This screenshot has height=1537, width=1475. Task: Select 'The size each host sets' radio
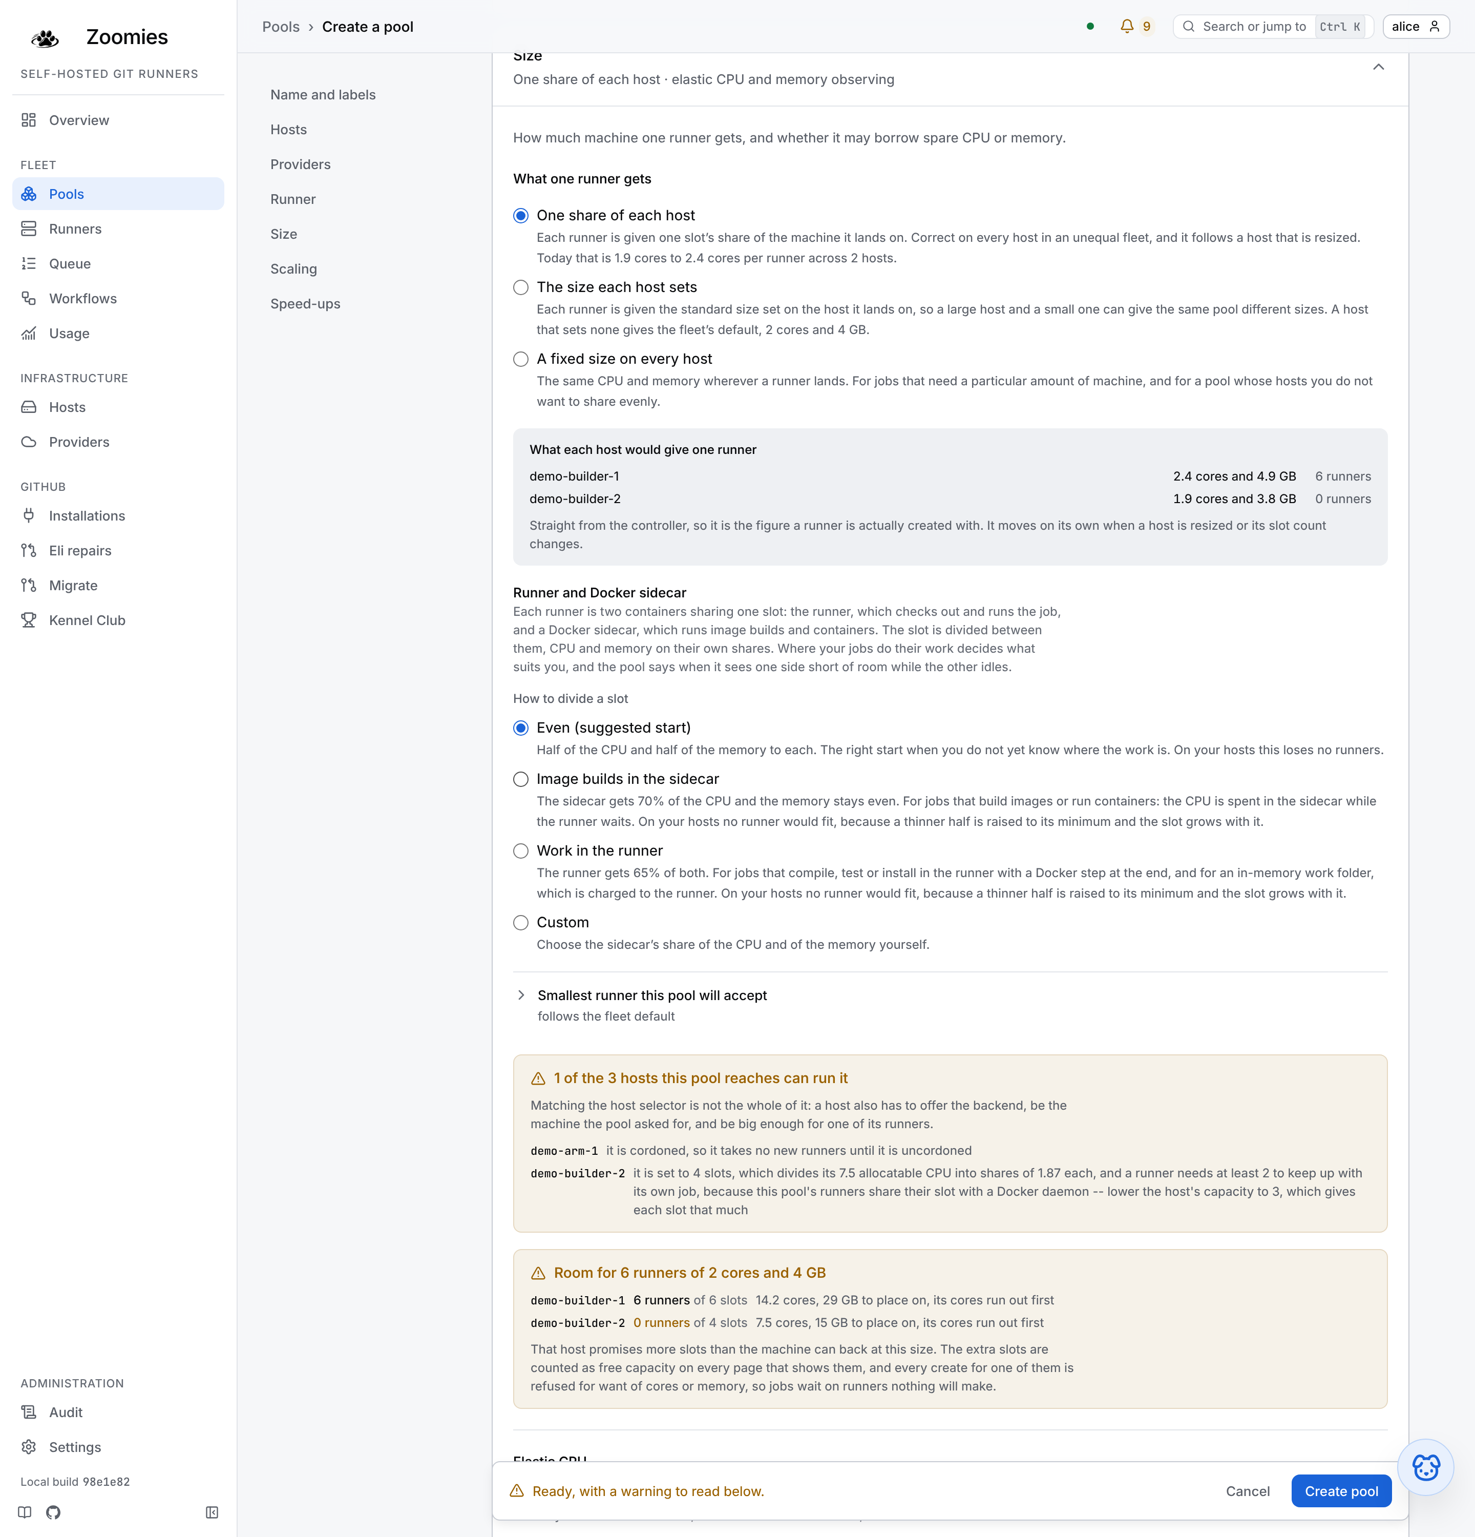pyautogui.click(x=520, y=287)
